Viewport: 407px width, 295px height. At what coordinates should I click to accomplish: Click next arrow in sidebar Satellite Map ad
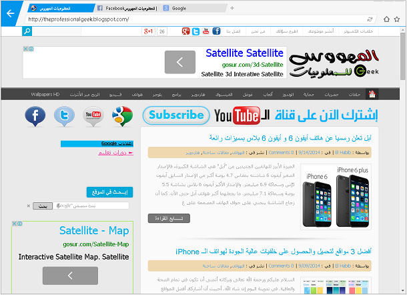click(70, 276)
